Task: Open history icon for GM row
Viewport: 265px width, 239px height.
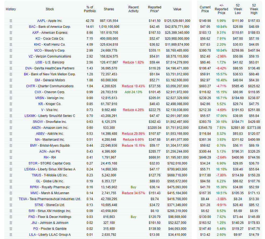Action: pyautogui.click(x=11, y=80)
